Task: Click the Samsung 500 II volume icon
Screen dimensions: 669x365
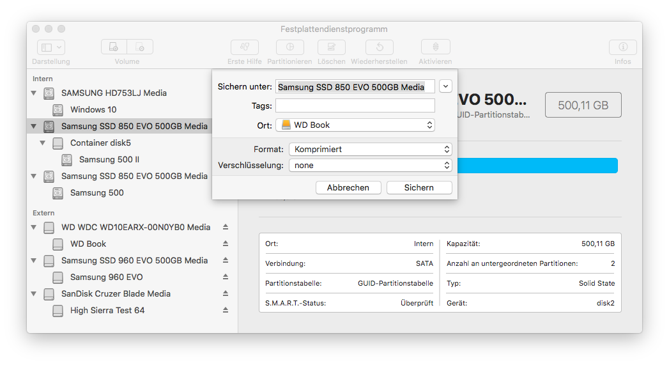Action: click(66, 160)
